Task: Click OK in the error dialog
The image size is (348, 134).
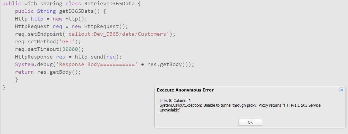Action: click(250, 122)
